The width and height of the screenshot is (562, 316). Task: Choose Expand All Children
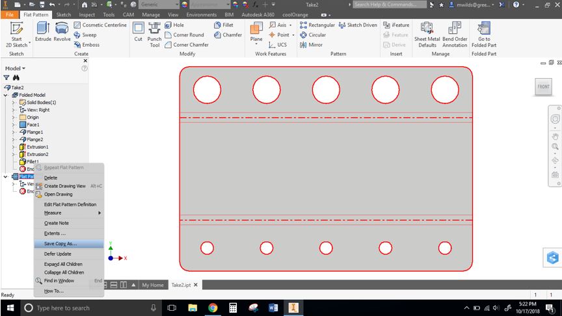tap(69, 264)
